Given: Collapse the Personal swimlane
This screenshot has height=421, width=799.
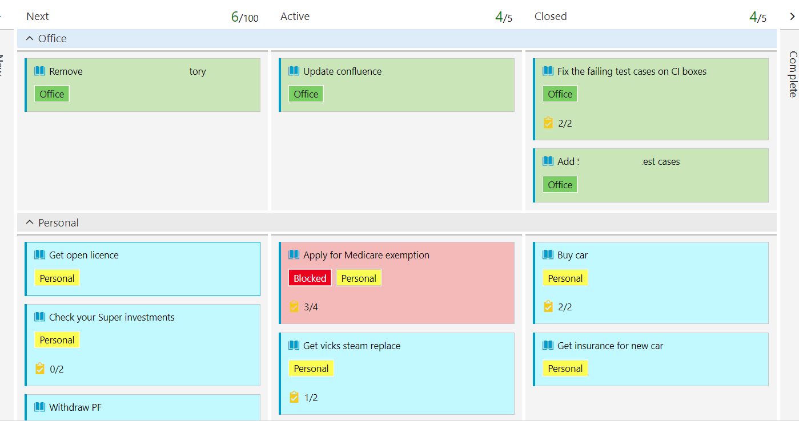Looking at the screenshot, I should 30,222.
